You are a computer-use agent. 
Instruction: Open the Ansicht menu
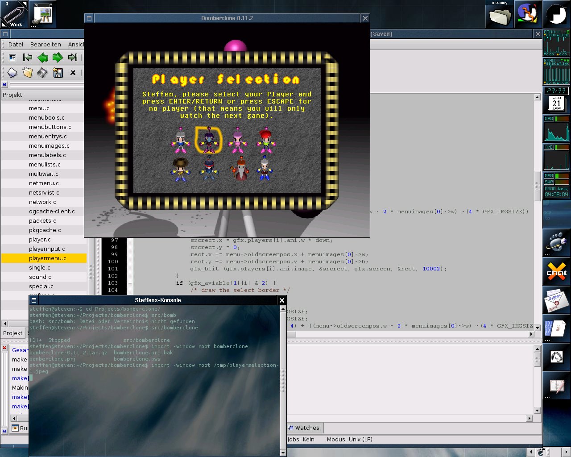tap(75, 44)
